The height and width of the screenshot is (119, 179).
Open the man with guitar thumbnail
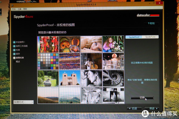[x=92, y=61]
